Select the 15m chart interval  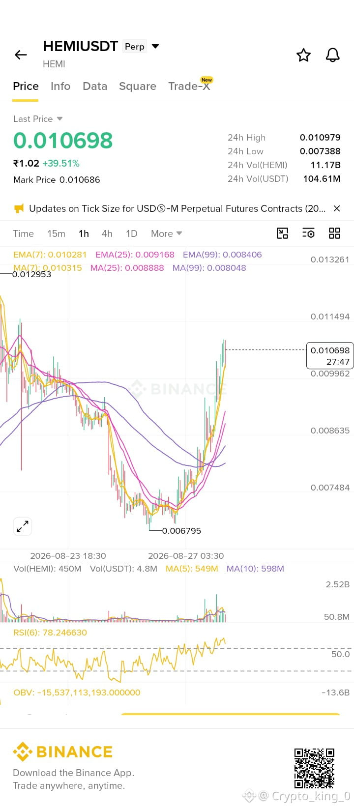(56, 233)
